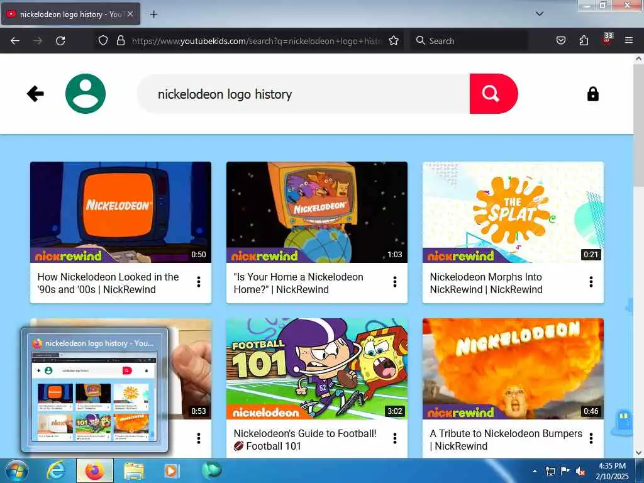
Task: Open Save to Pocket icon
Action: click(x=560, y=40)
